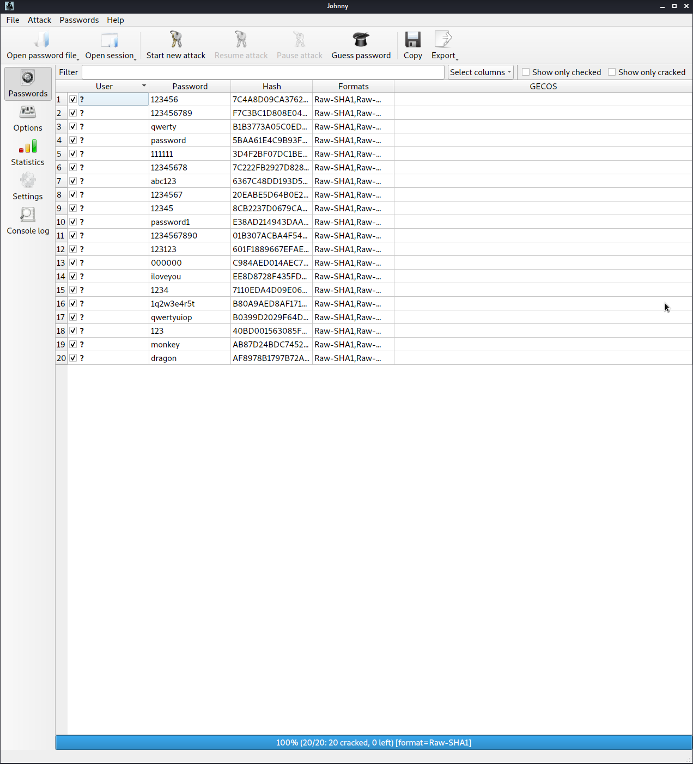Uncheck the row with password iloveyou
This screenshot has height=764, width=693.
[73, 276]
